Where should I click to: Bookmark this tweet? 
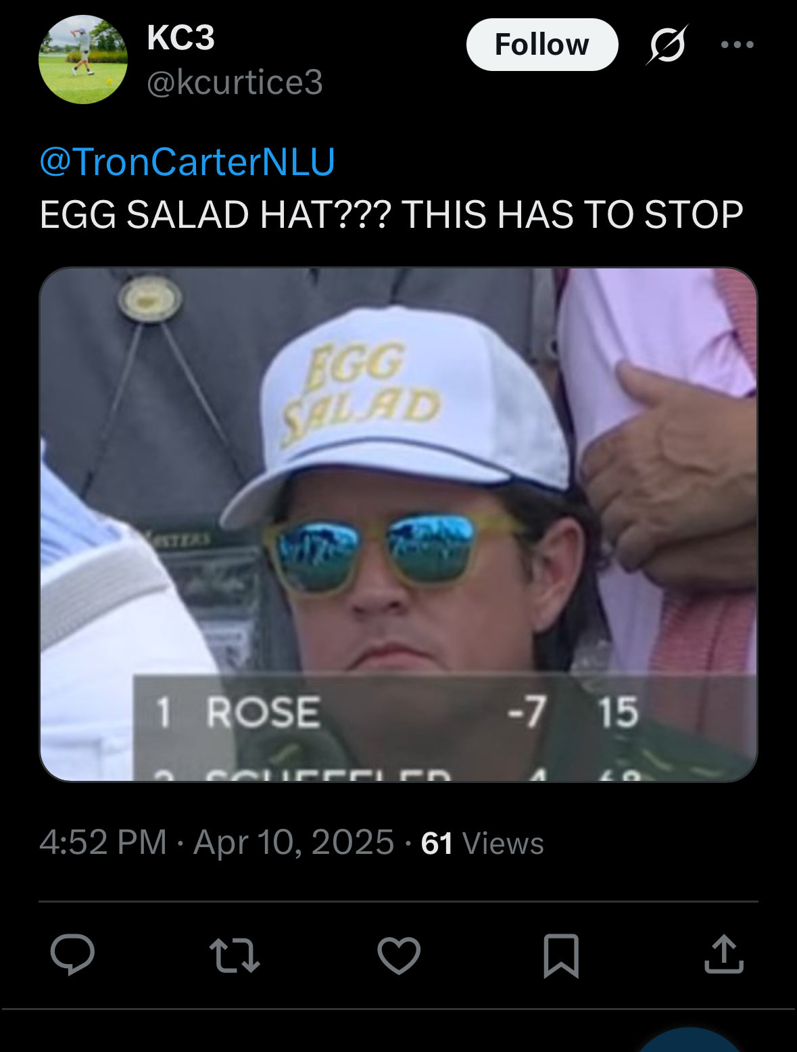point(561,955)
